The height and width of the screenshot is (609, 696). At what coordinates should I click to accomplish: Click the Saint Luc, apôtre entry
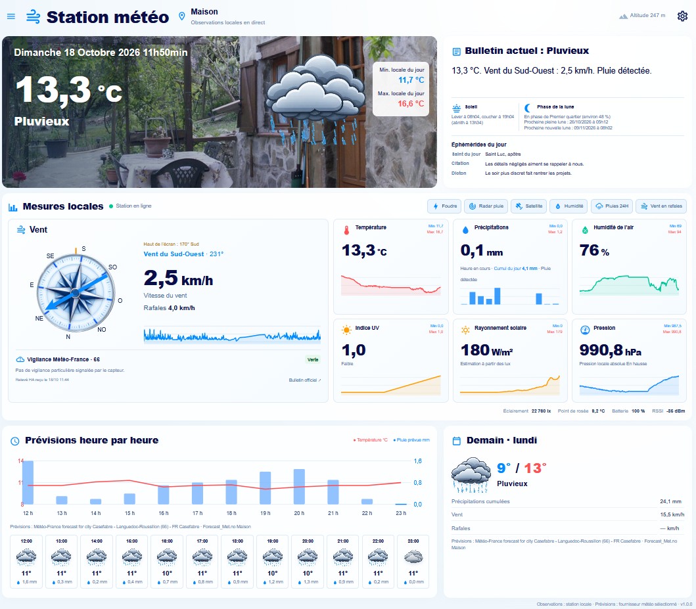503,154
